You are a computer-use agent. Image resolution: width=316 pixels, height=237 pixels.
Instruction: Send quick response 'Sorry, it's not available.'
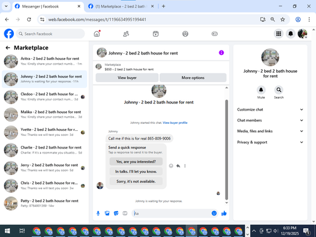136,181
